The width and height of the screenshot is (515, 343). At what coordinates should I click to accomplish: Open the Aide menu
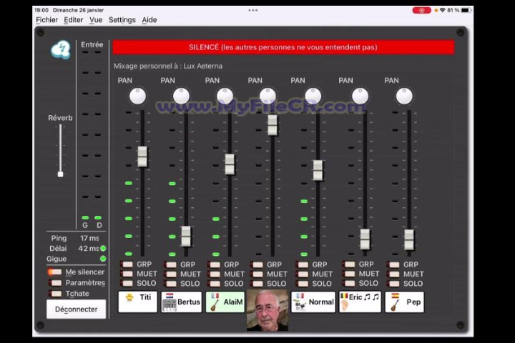click(x=149, y=20)
